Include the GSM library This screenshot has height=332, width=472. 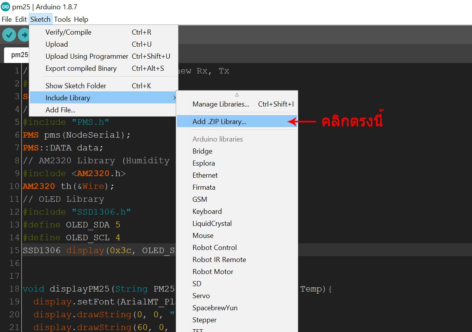(x=237, y=199)
